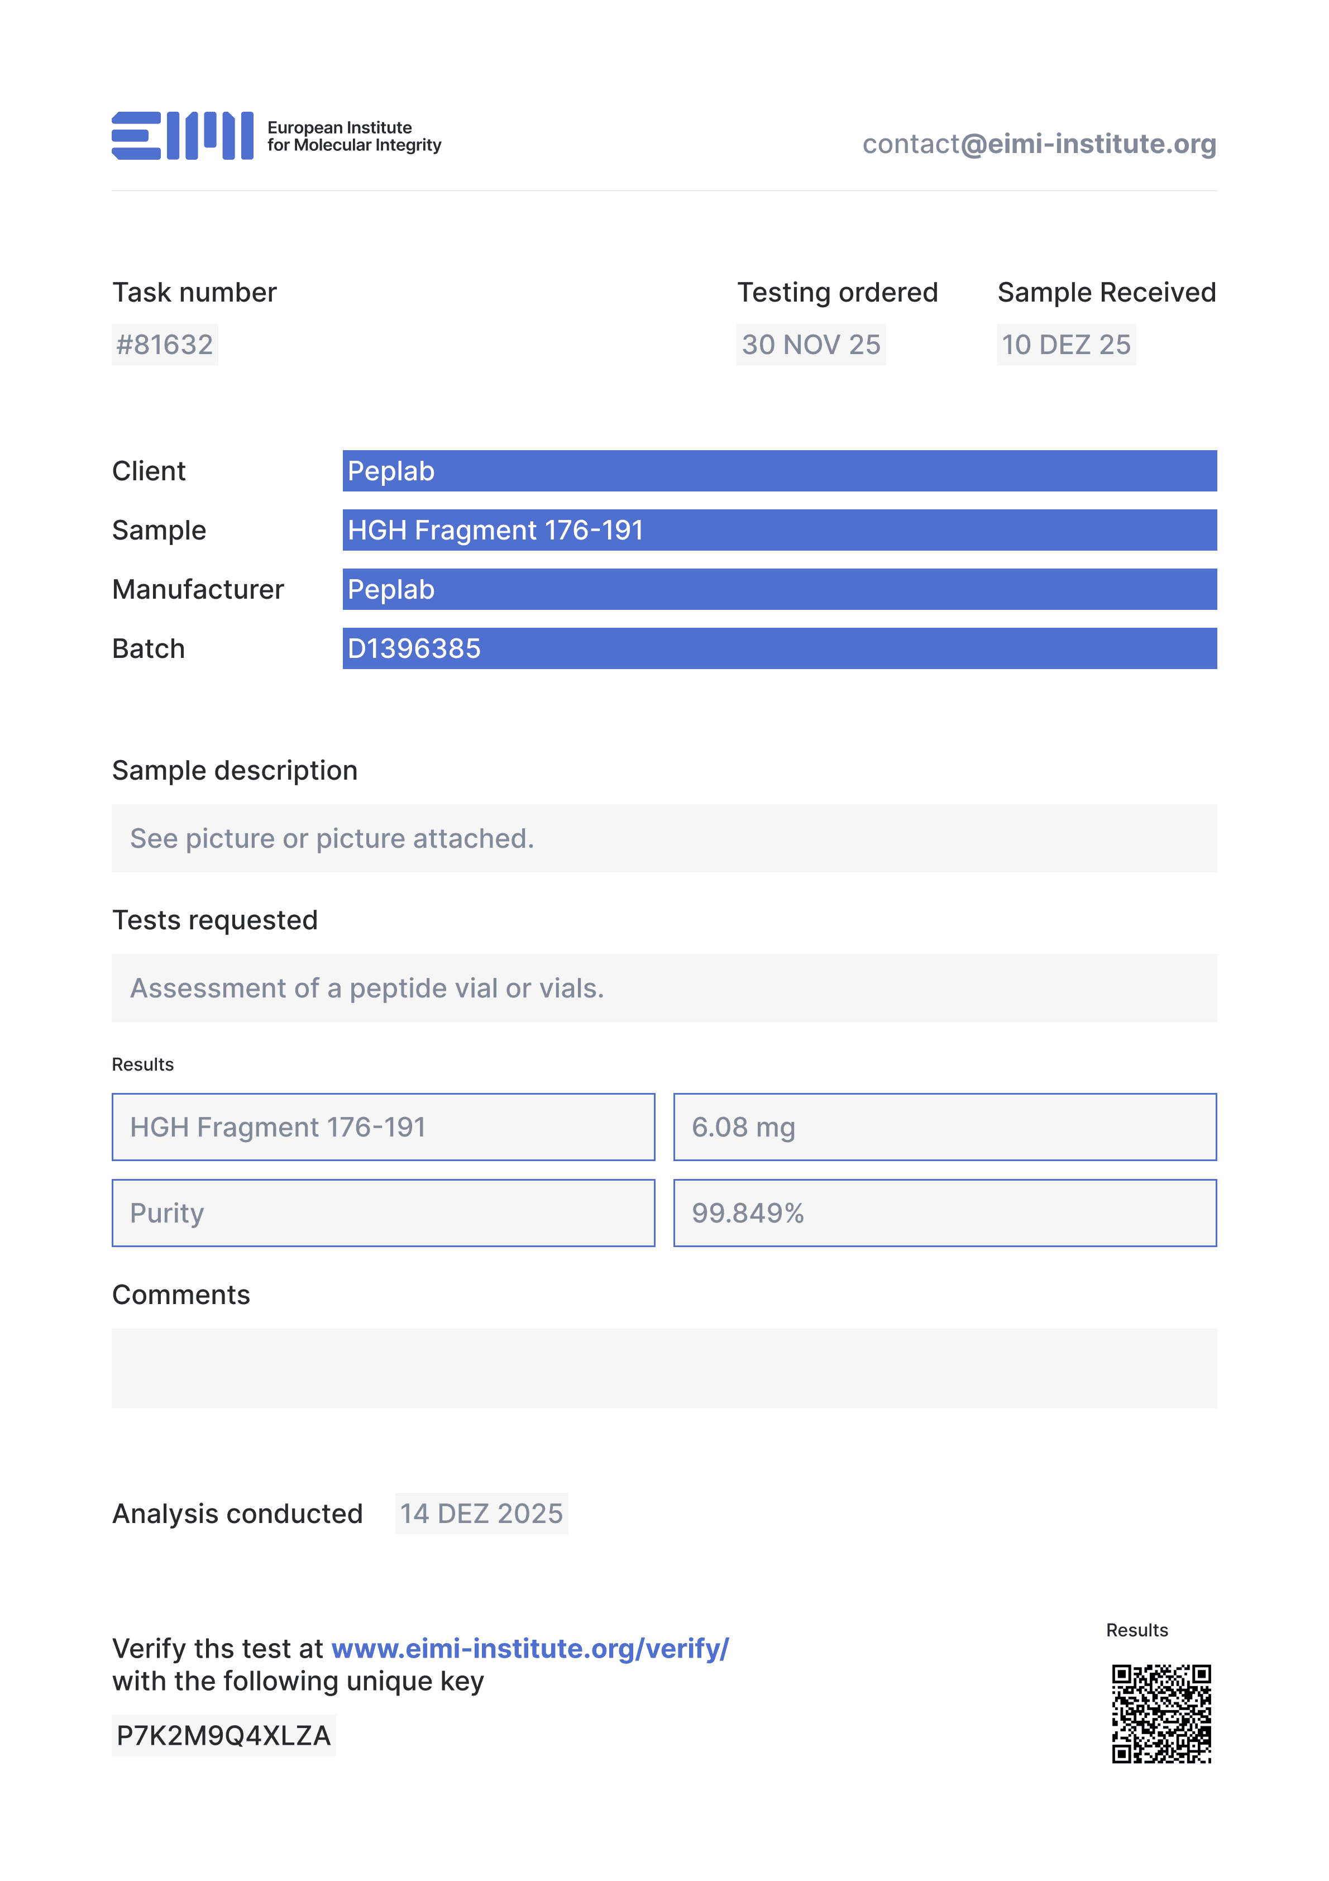The image size is (1329, 1881).
Task: Click the Testing ordered date 30 NOV 25
Action: (810, 345)
